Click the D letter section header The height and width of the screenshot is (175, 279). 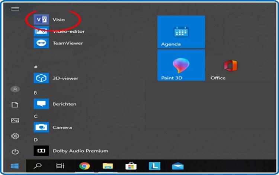coord(36,140)
